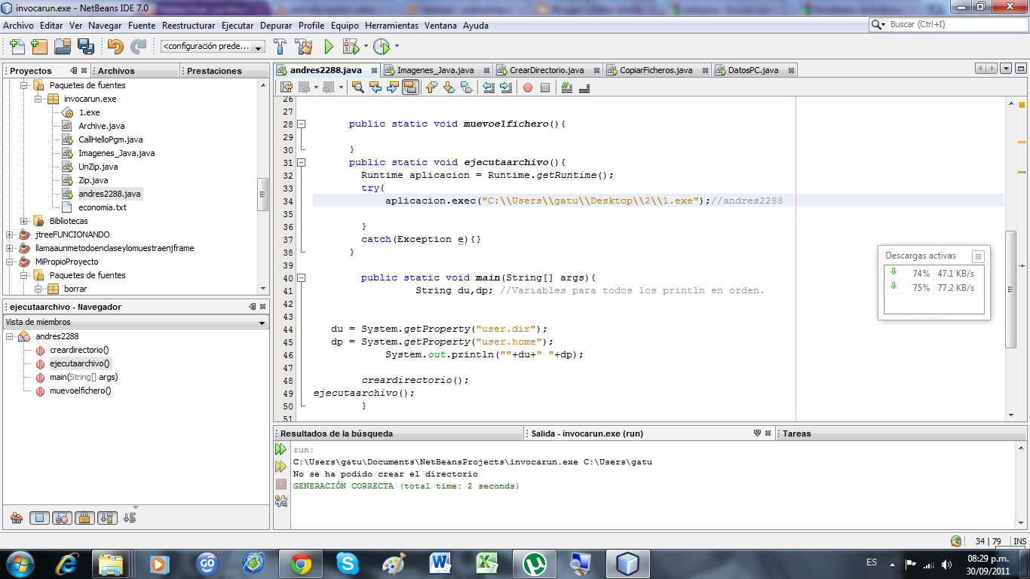Click the New Project toolbar icon
Image resolution: width=1030 pixels, height=579 pixels.
tap(39, 47)
